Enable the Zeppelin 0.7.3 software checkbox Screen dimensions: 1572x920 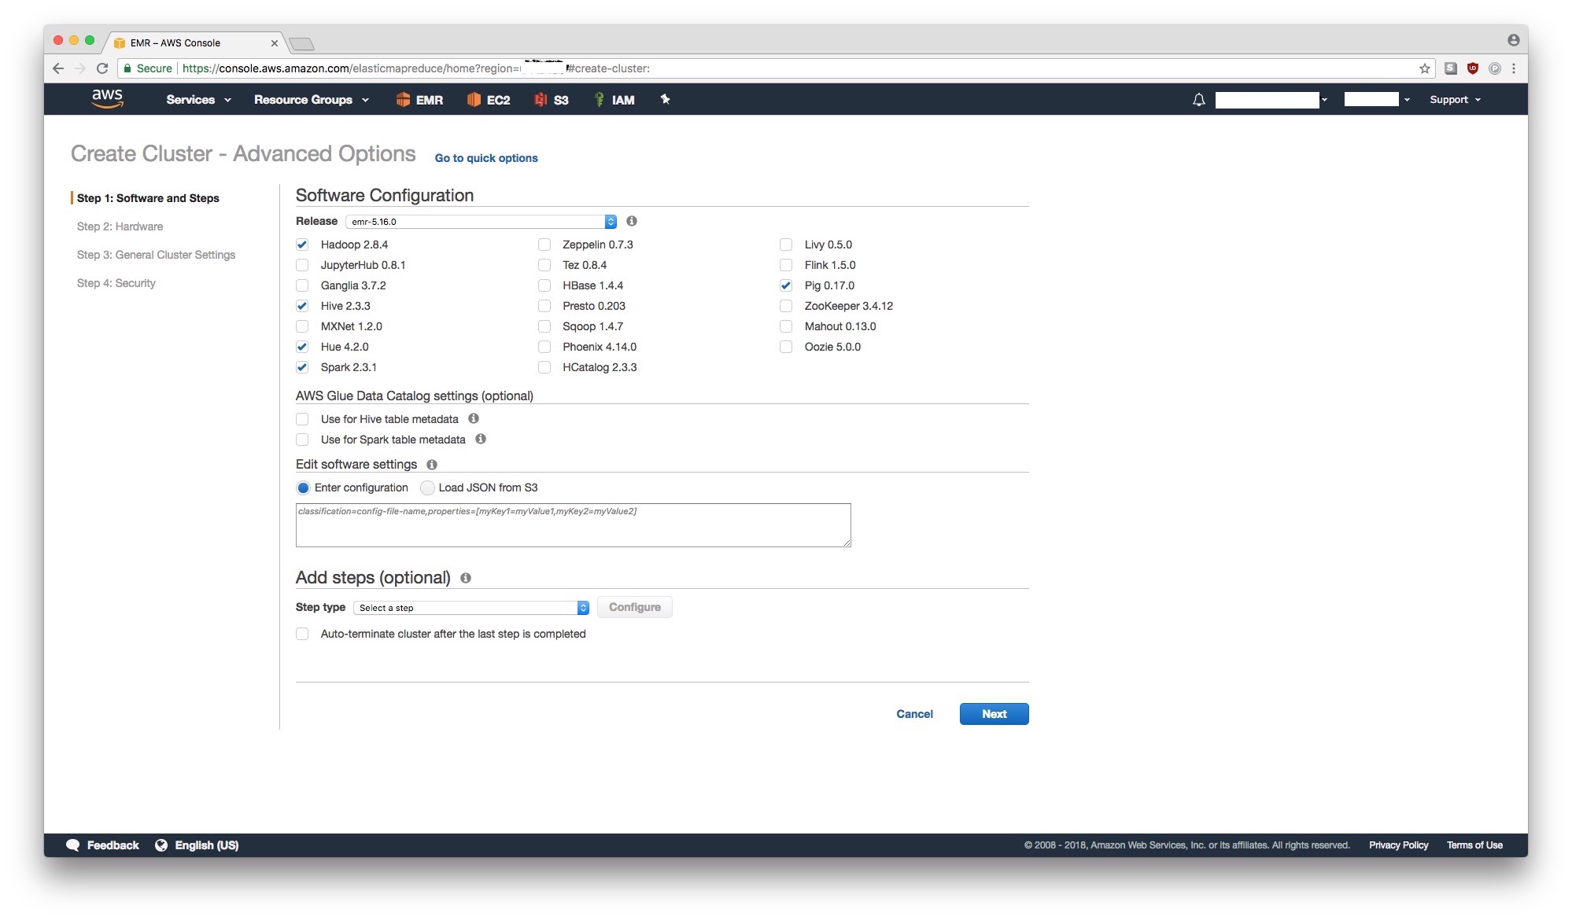pyautogui.click(x=544, y=245)
